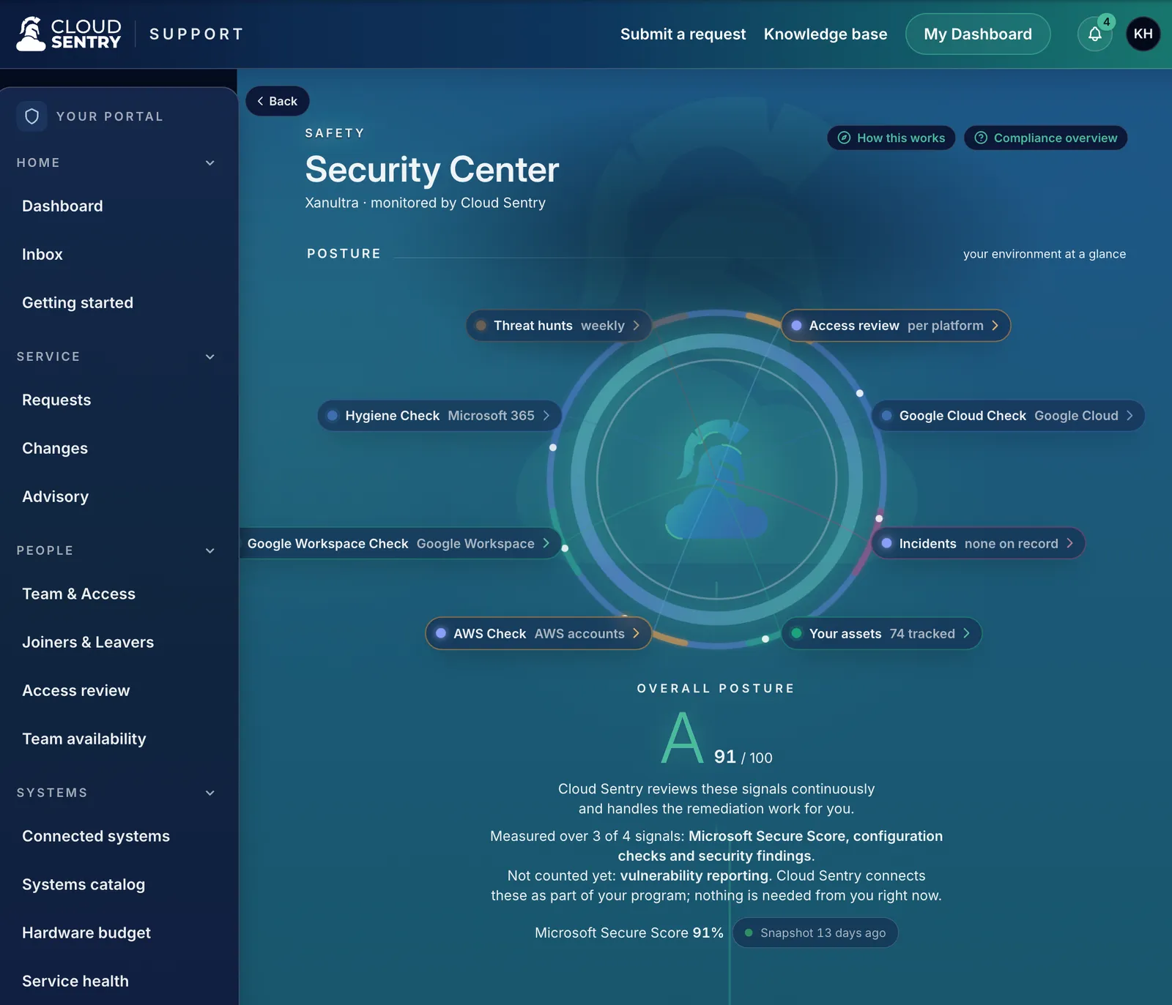The width and height of the screenshot is (1172, 1005).
Task: Open the Google Workspace Check chip
Action: click(400, 543)
